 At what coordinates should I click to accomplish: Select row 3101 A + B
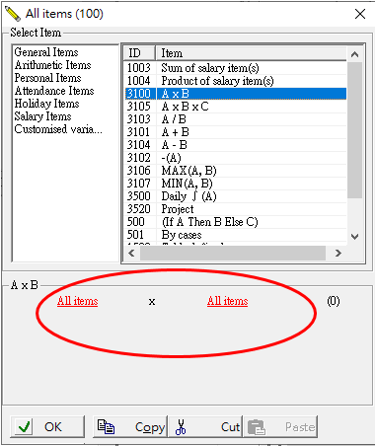coord(236,132)
